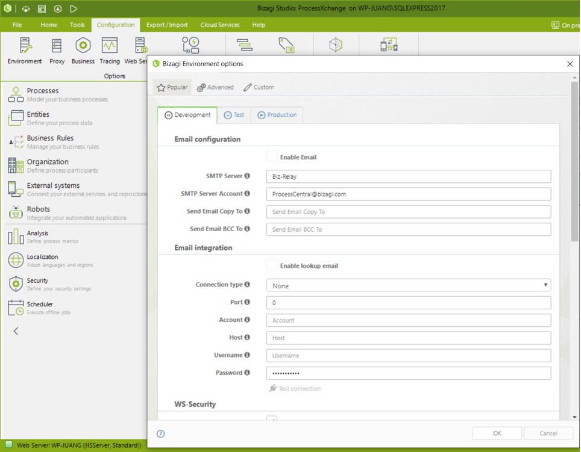
Task: Switch to the Test environment tab
Action: click(234, 115)
